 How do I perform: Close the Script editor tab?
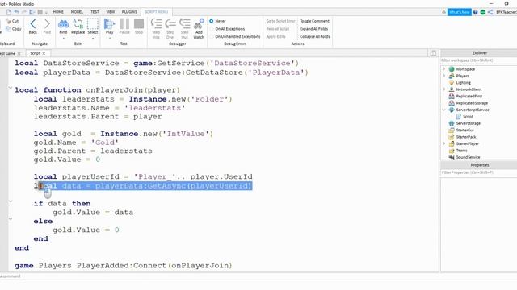click(x=44, y=53)
